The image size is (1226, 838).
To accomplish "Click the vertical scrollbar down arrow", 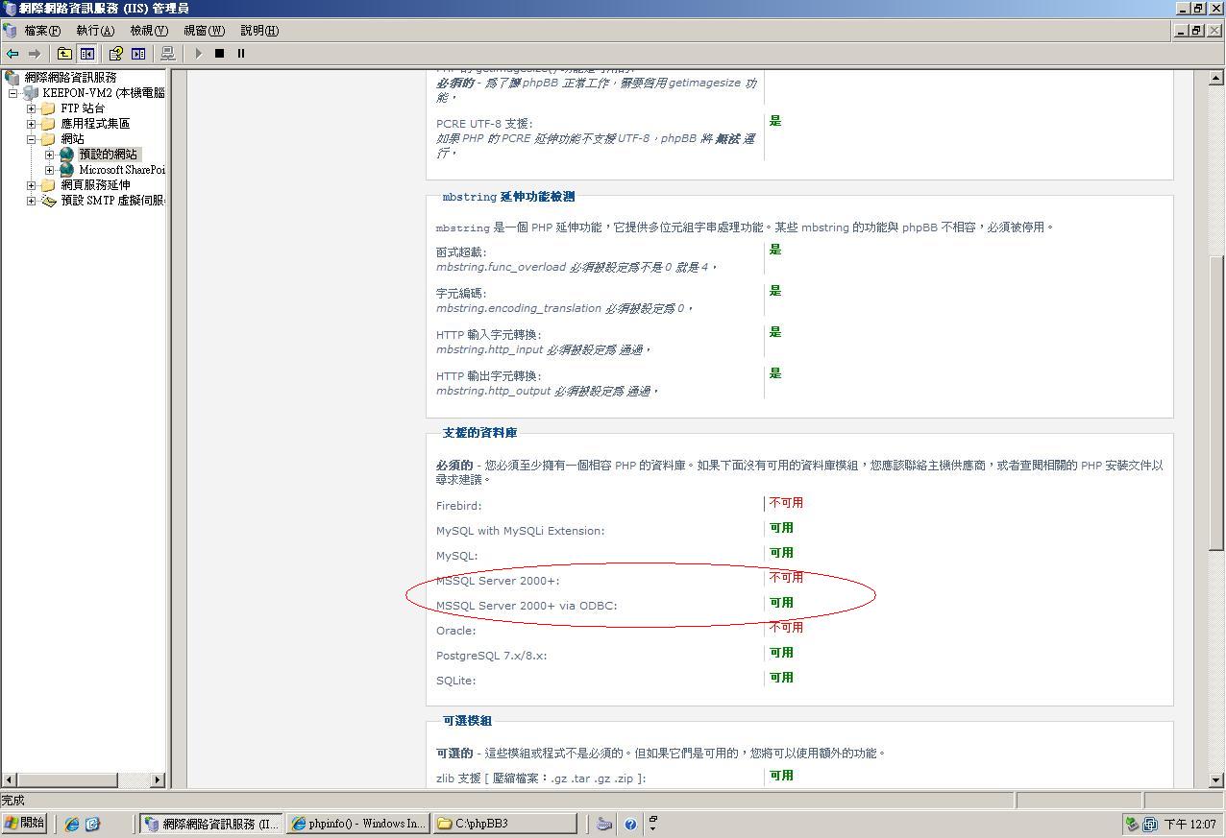I will coord(1216,780).
